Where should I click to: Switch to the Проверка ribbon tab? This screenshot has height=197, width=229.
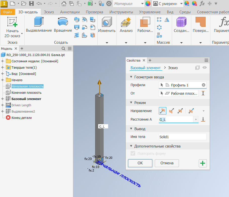pyautogui.click(x=94, y=12)
